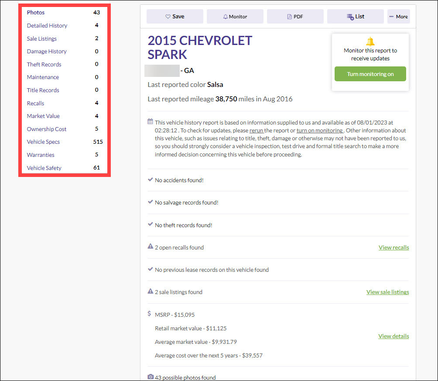The height and width of the screenshot is (381, 438).
Task: Click the calendar icon by report date
Action: coord(150,121)
